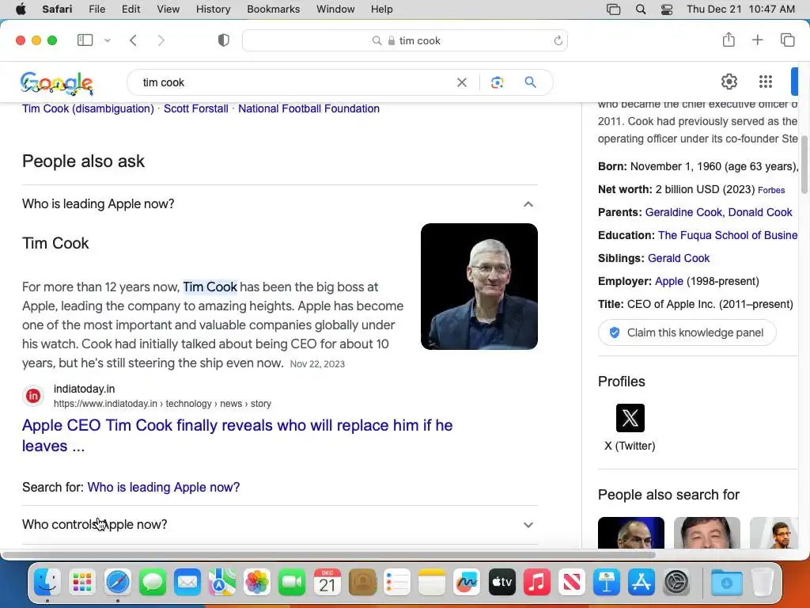Open the India Today article headline

[x=237, y=435]
